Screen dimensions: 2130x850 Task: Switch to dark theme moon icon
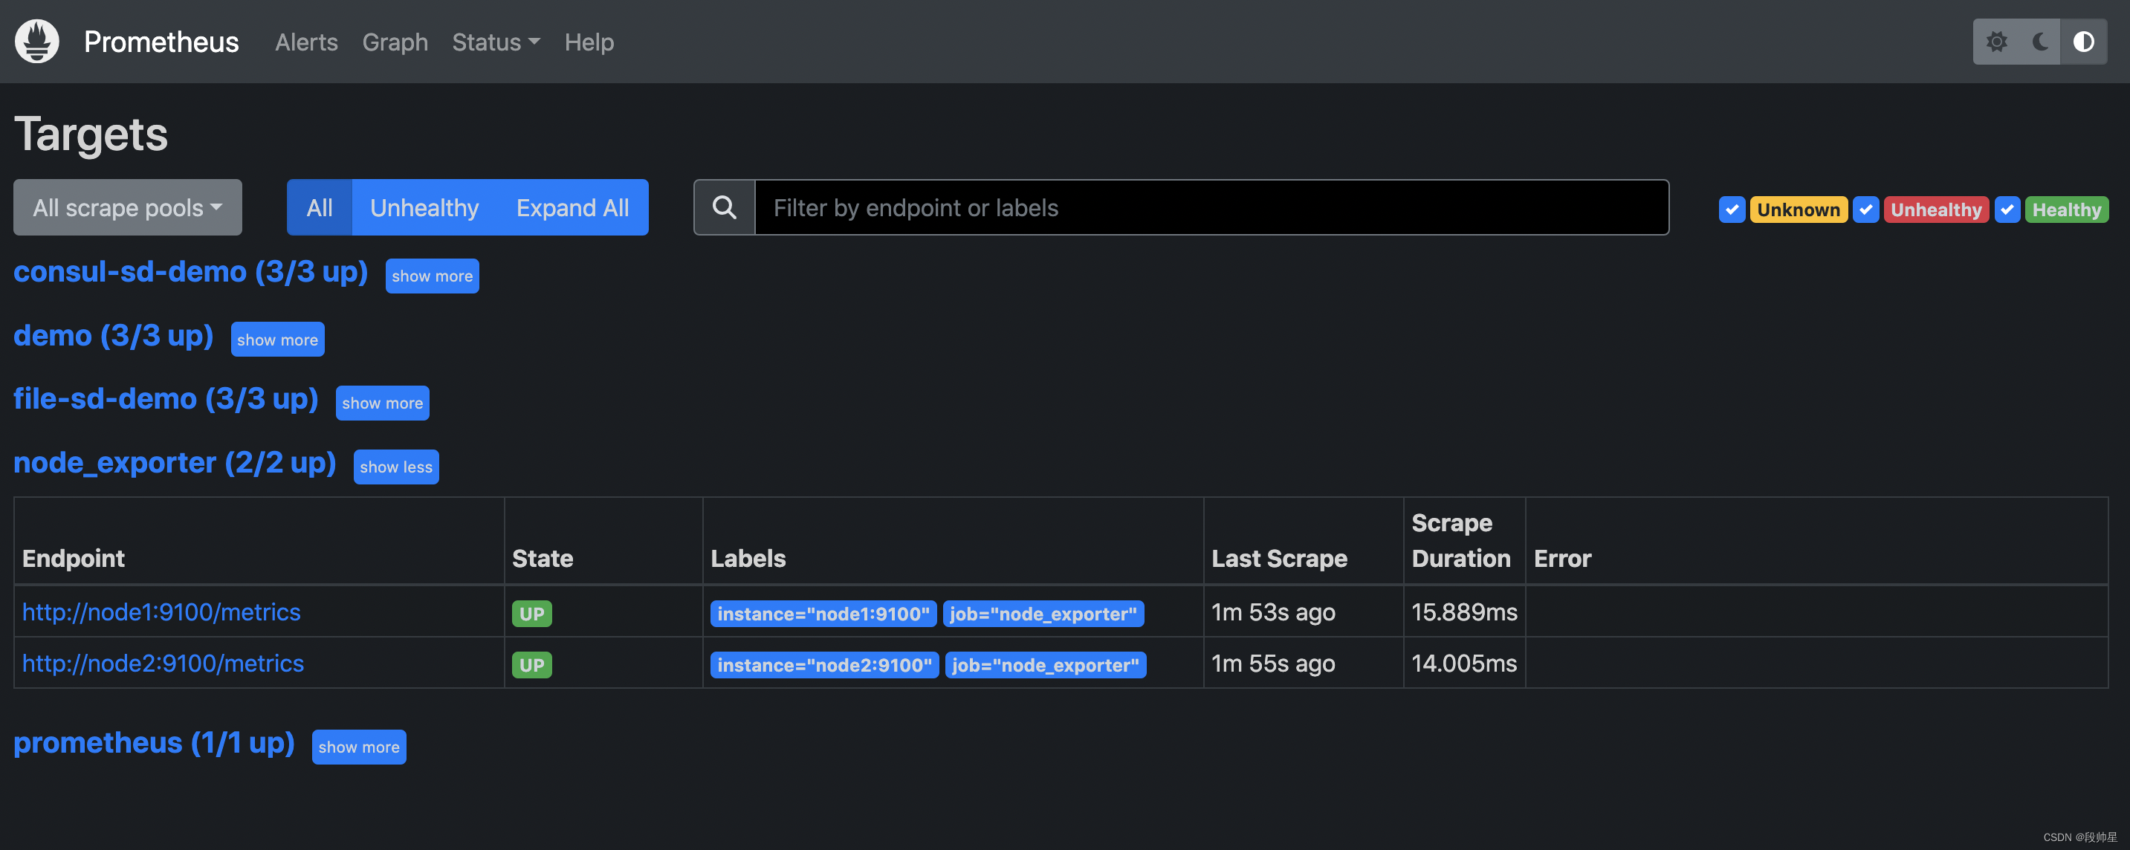tap(2040, 42)
